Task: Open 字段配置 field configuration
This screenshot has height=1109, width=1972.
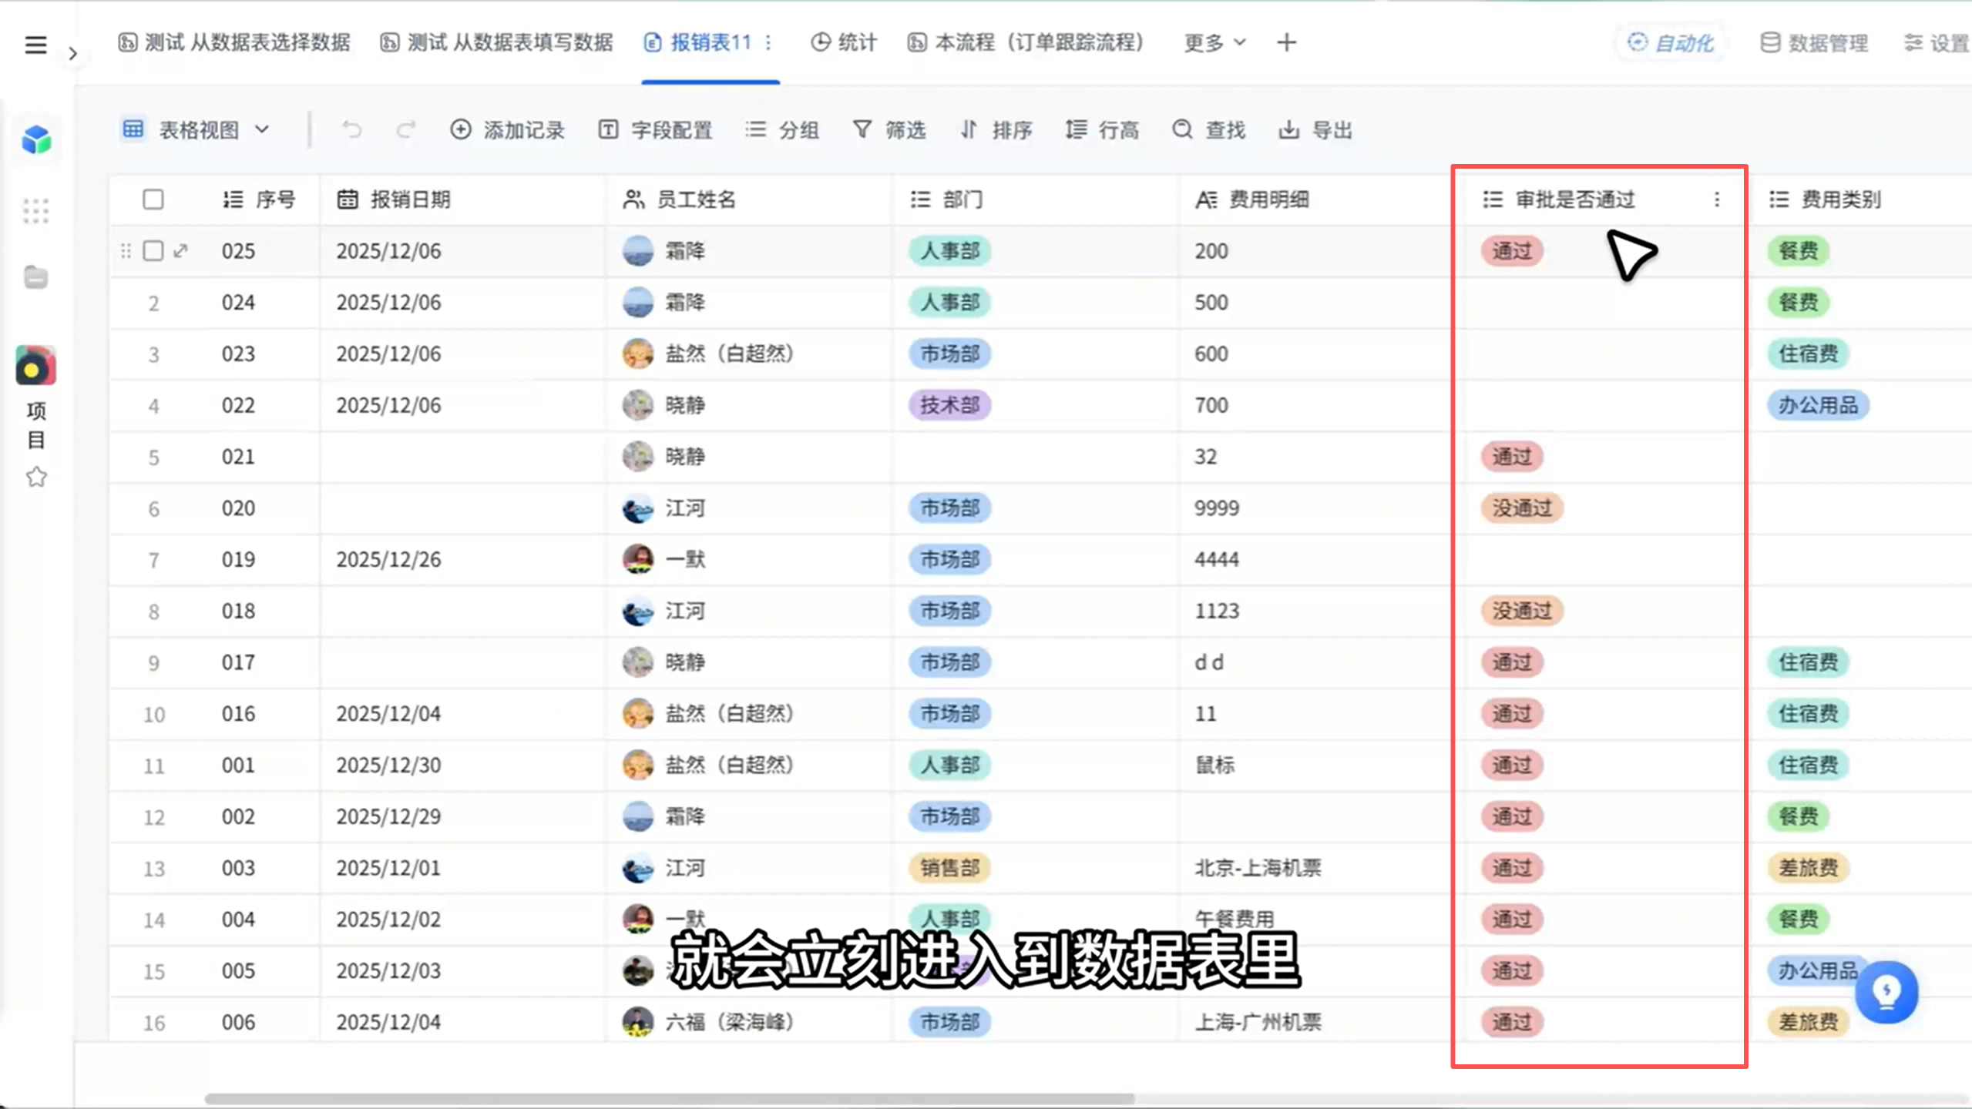Action: point(655,130)
